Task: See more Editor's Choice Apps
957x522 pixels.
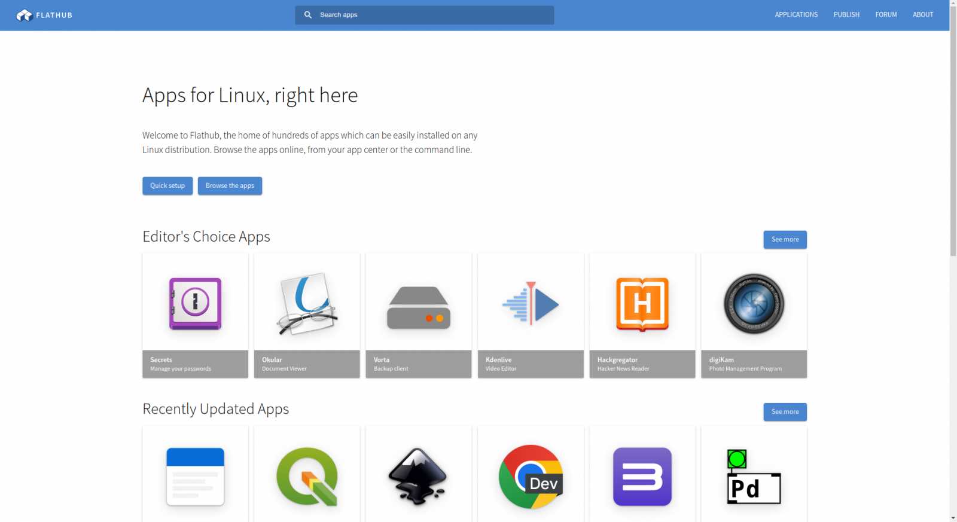Action: click(785, 240)
